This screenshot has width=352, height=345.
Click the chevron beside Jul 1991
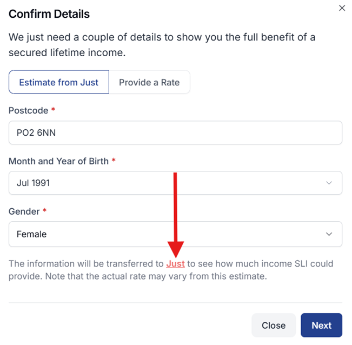coord(329,183)
